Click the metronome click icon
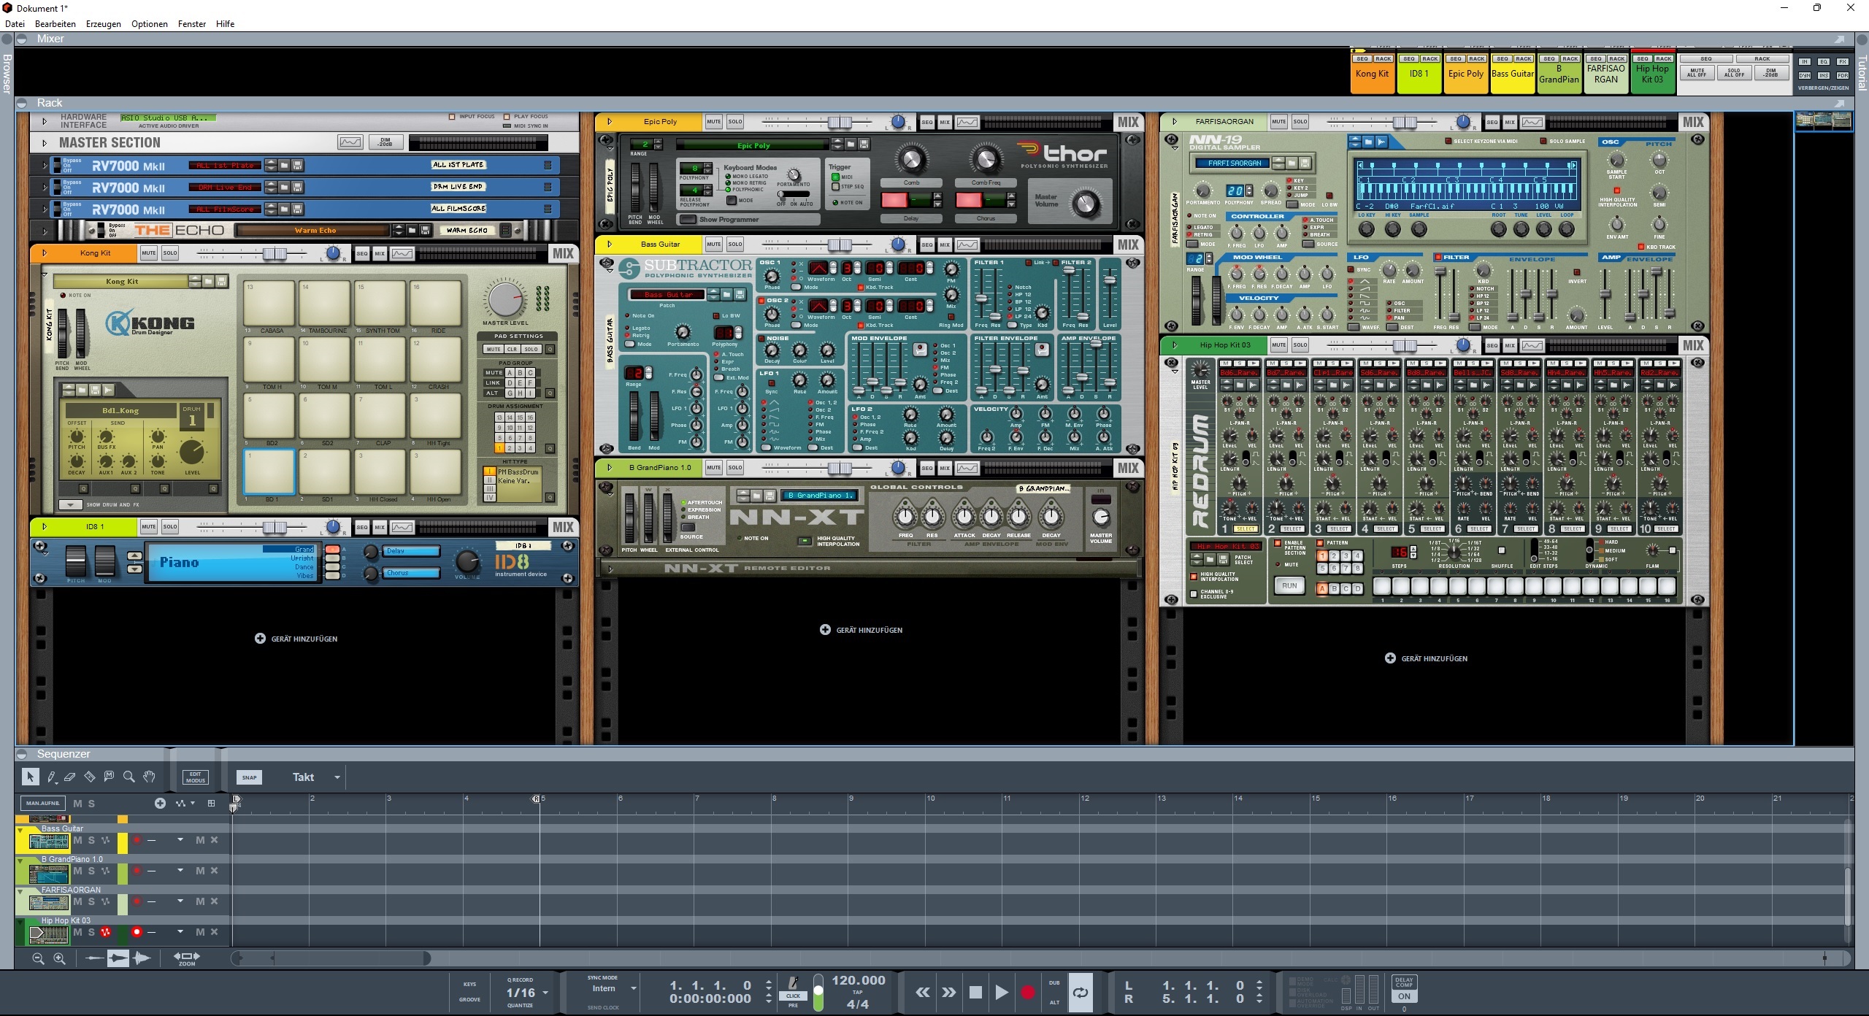Image resolution: width=1869 pixels, height=1016 pixels. click(794, 982)
